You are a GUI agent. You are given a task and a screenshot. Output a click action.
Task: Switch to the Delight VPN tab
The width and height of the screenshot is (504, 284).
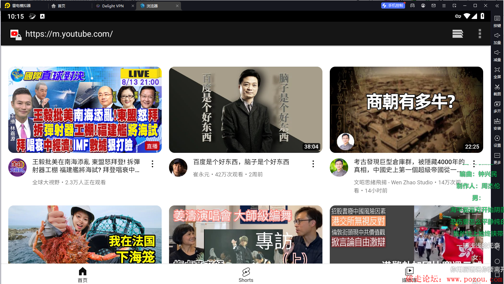(113, 6)
